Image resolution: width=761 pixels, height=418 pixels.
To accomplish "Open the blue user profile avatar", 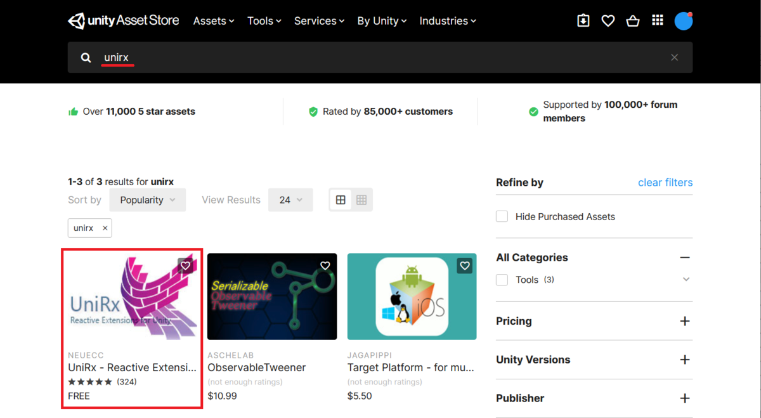I will point(683,21).
